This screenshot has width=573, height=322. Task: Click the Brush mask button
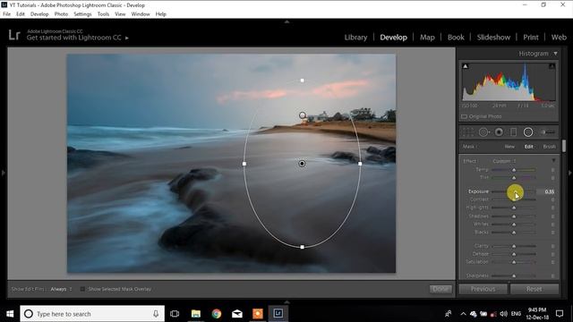tap(549, 147)
